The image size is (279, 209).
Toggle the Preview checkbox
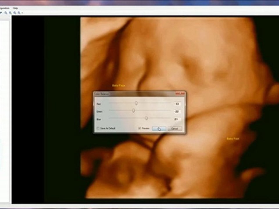[139, 128]
